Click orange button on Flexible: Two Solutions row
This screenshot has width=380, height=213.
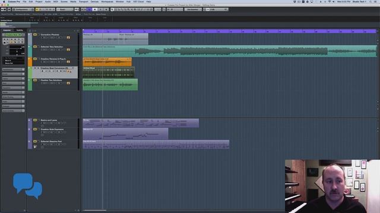coord(69,83)
